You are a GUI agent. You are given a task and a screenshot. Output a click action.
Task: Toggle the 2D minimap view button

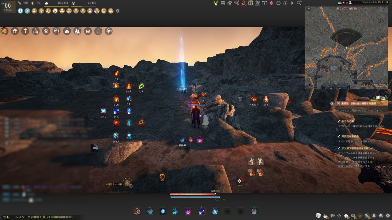click(x=308, y=9)
